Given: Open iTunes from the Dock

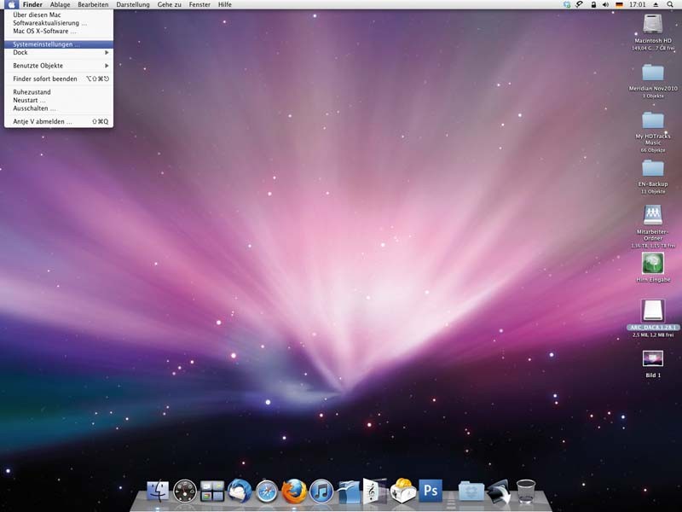Looking at the screenshot, I should pyautogui.click(x=321, y=492).
